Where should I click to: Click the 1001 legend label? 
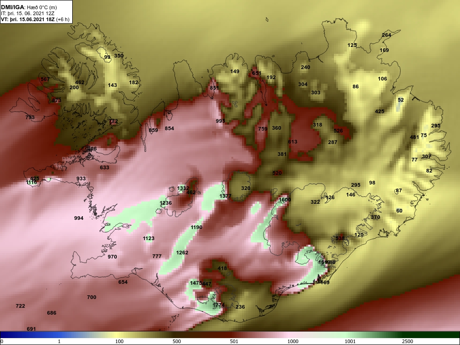pos(350,341)
